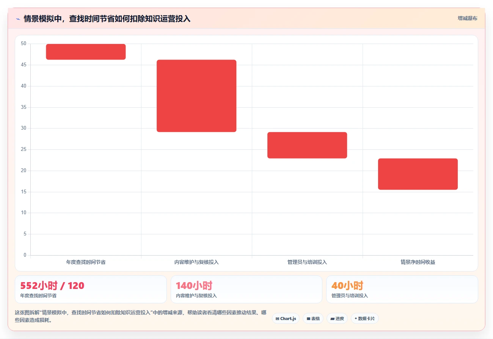Select the 数据卡片 tag chip
493x339 pixels.
(x=364, y=319)
